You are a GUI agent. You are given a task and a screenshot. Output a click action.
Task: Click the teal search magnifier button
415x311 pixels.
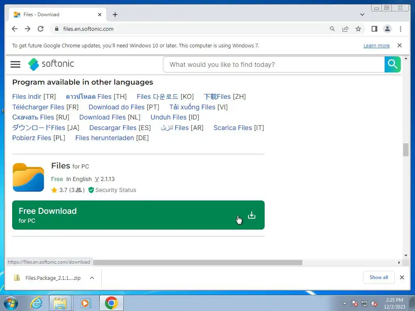[x=392, y=64]
